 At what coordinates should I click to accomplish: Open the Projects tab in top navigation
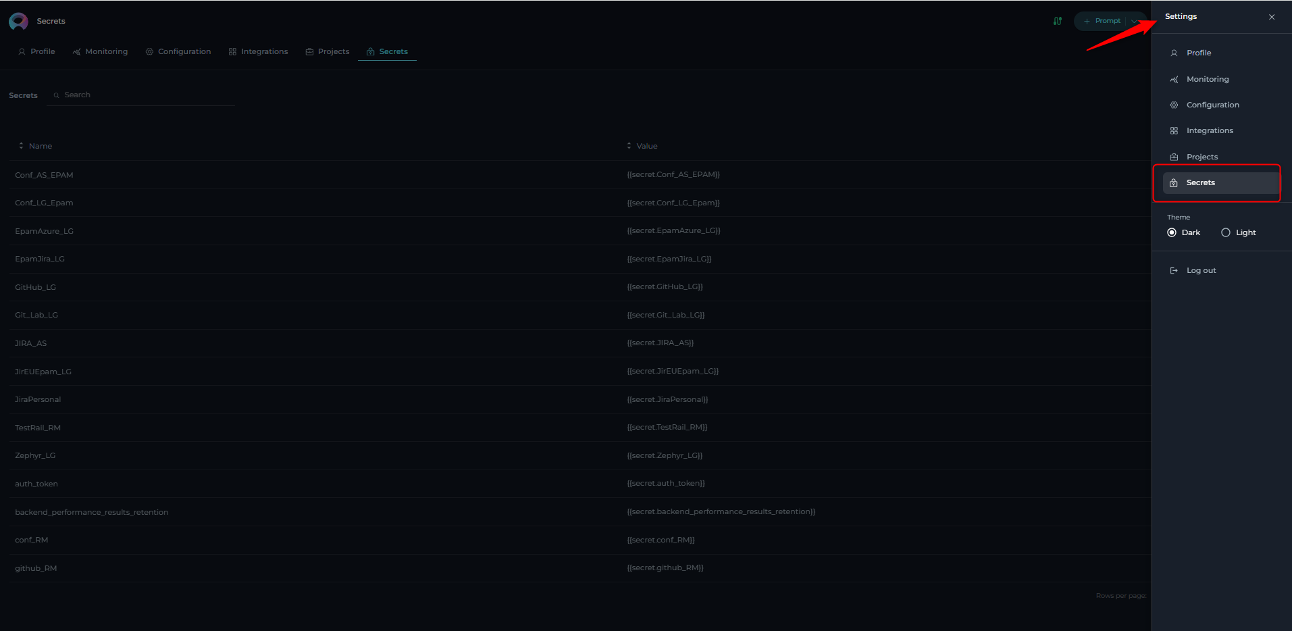[328, 51]
